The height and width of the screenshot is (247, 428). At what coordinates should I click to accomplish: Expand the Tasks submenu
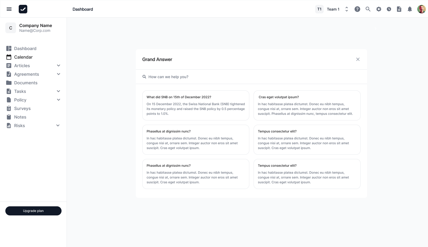(x=59, y=91)
